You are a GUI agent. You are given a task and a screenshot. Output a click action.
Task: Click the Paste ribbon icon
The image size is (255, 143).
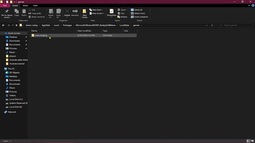point(24,13)
